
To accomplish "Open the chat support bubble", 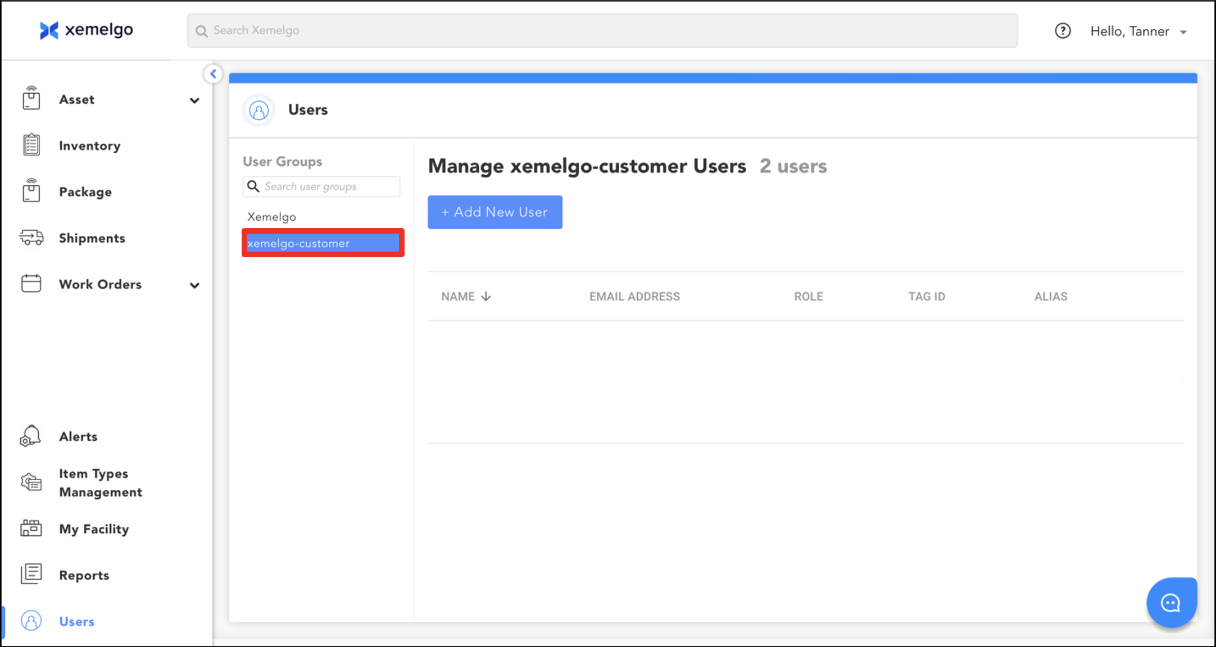I will click(1171, 603).
